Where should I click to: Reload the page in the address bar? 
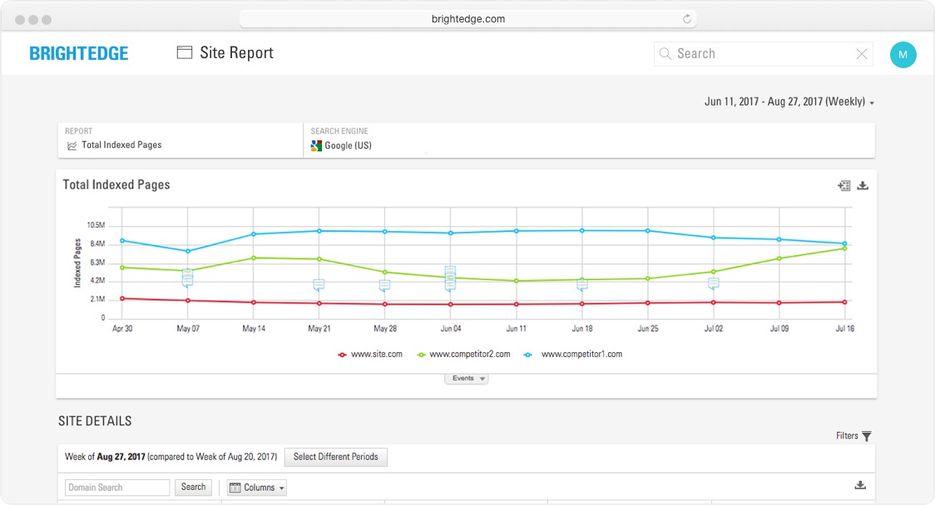(x=687, y=19)
